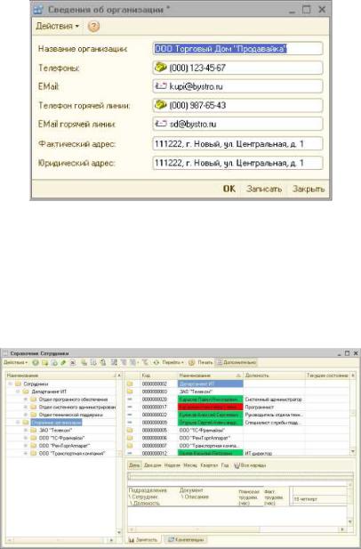Select the highlighted Сторонние организации tree folder
Viewport: 361px width, 549px height.
[x=56, y=423]
